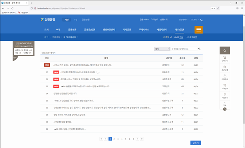
Task: Select the 기업 tab in header
Action: pos(75,20)
